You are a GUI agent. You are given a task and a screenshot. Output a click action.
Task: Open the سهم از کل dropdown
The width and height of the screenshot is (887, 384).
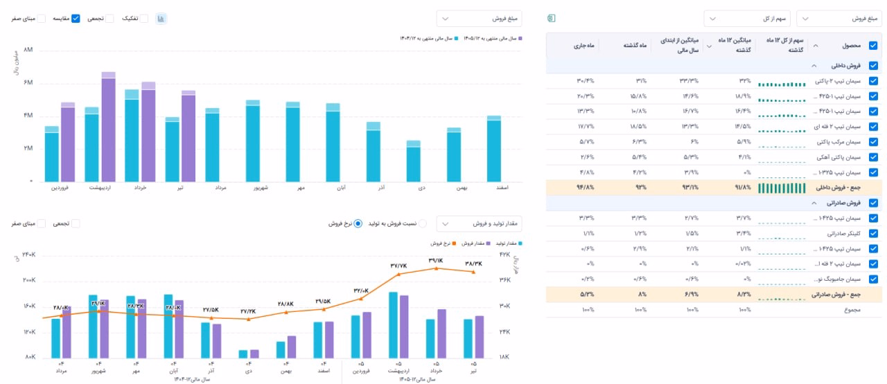click(x=747, y=19)
